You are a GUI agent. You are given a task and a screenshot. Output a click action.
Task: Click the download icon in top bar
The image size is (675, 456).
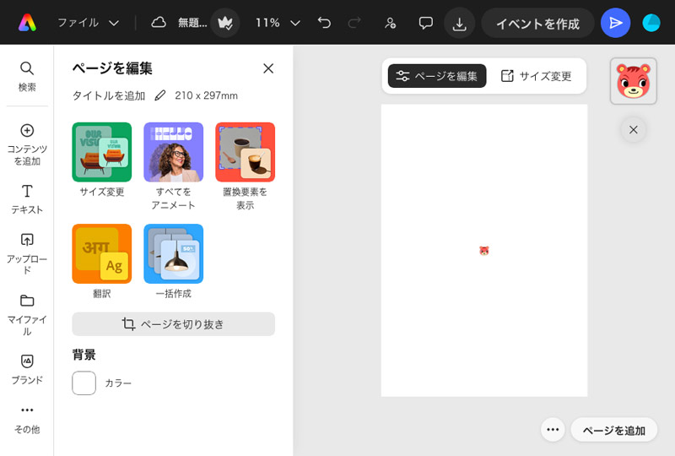(459, 24)
